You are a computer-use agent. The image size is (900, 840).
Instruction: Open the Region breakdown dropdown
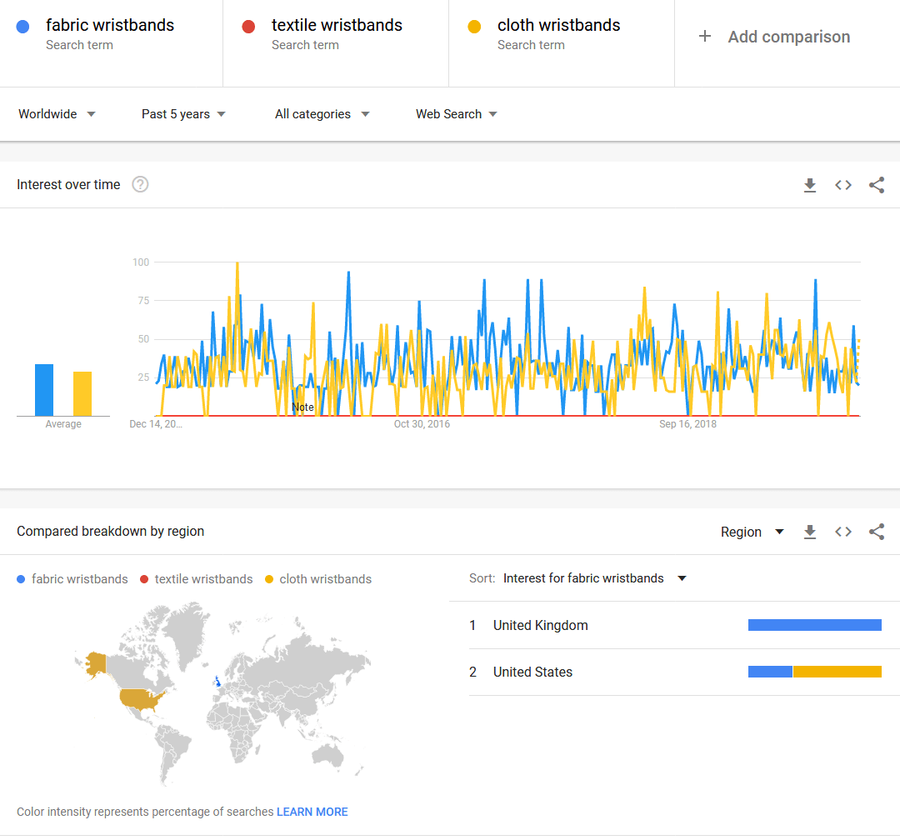tap(752, 532)
